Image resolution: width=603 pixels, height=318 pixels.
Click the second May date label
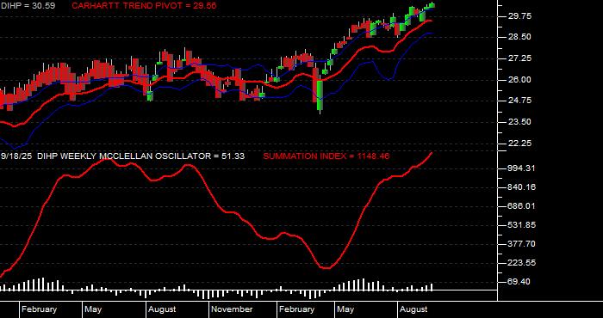[x=345, y=309]
